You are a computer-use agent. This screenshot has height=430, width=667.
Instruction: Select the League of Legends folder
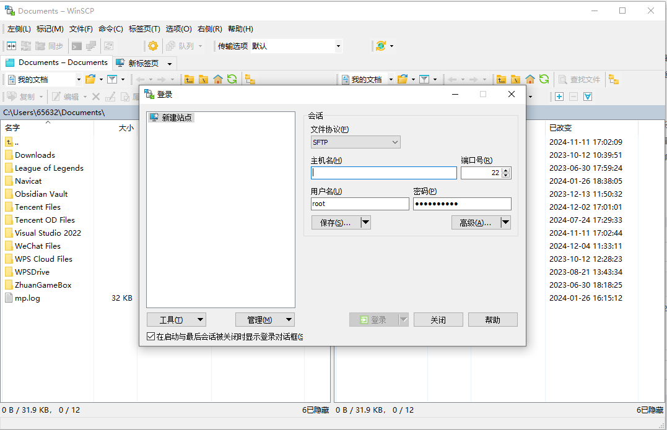pos(49,168)
